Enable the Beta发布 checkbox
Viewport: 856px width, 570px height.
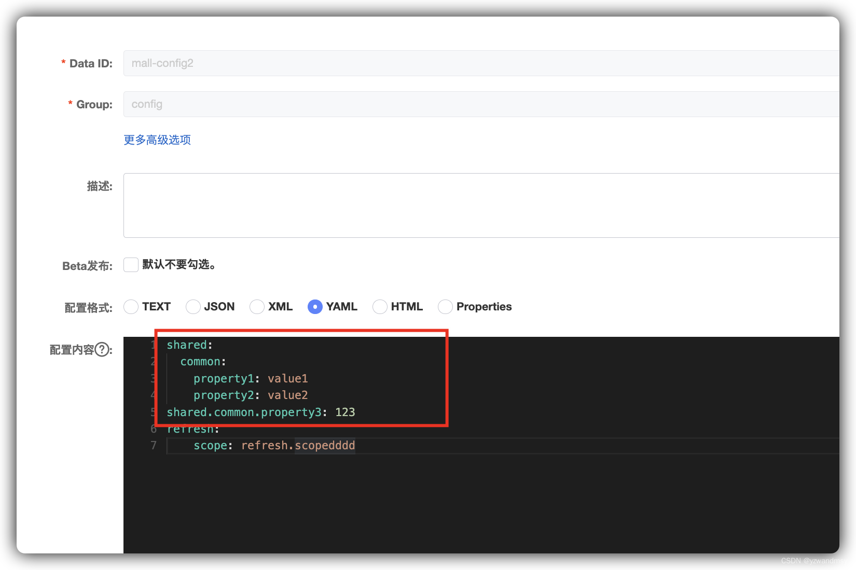[131, 264]
